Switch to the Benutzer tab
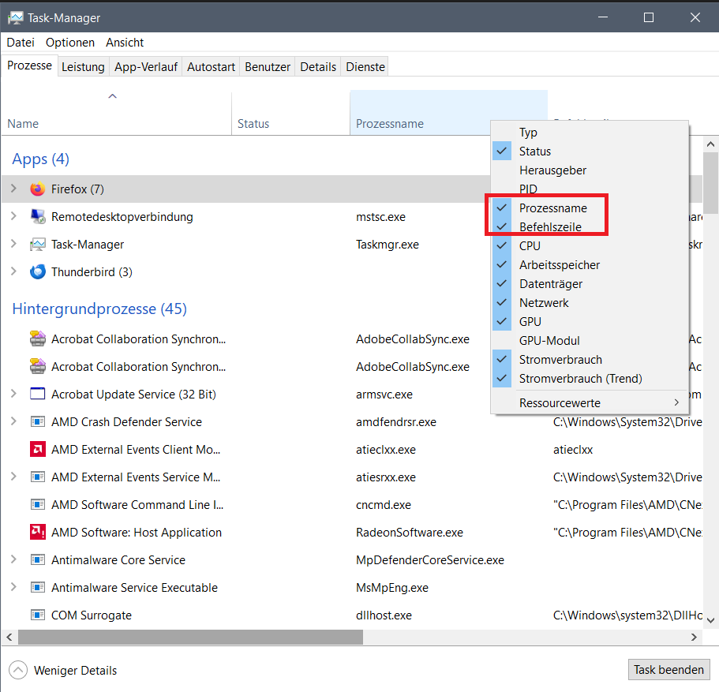 tap(268, 66)
